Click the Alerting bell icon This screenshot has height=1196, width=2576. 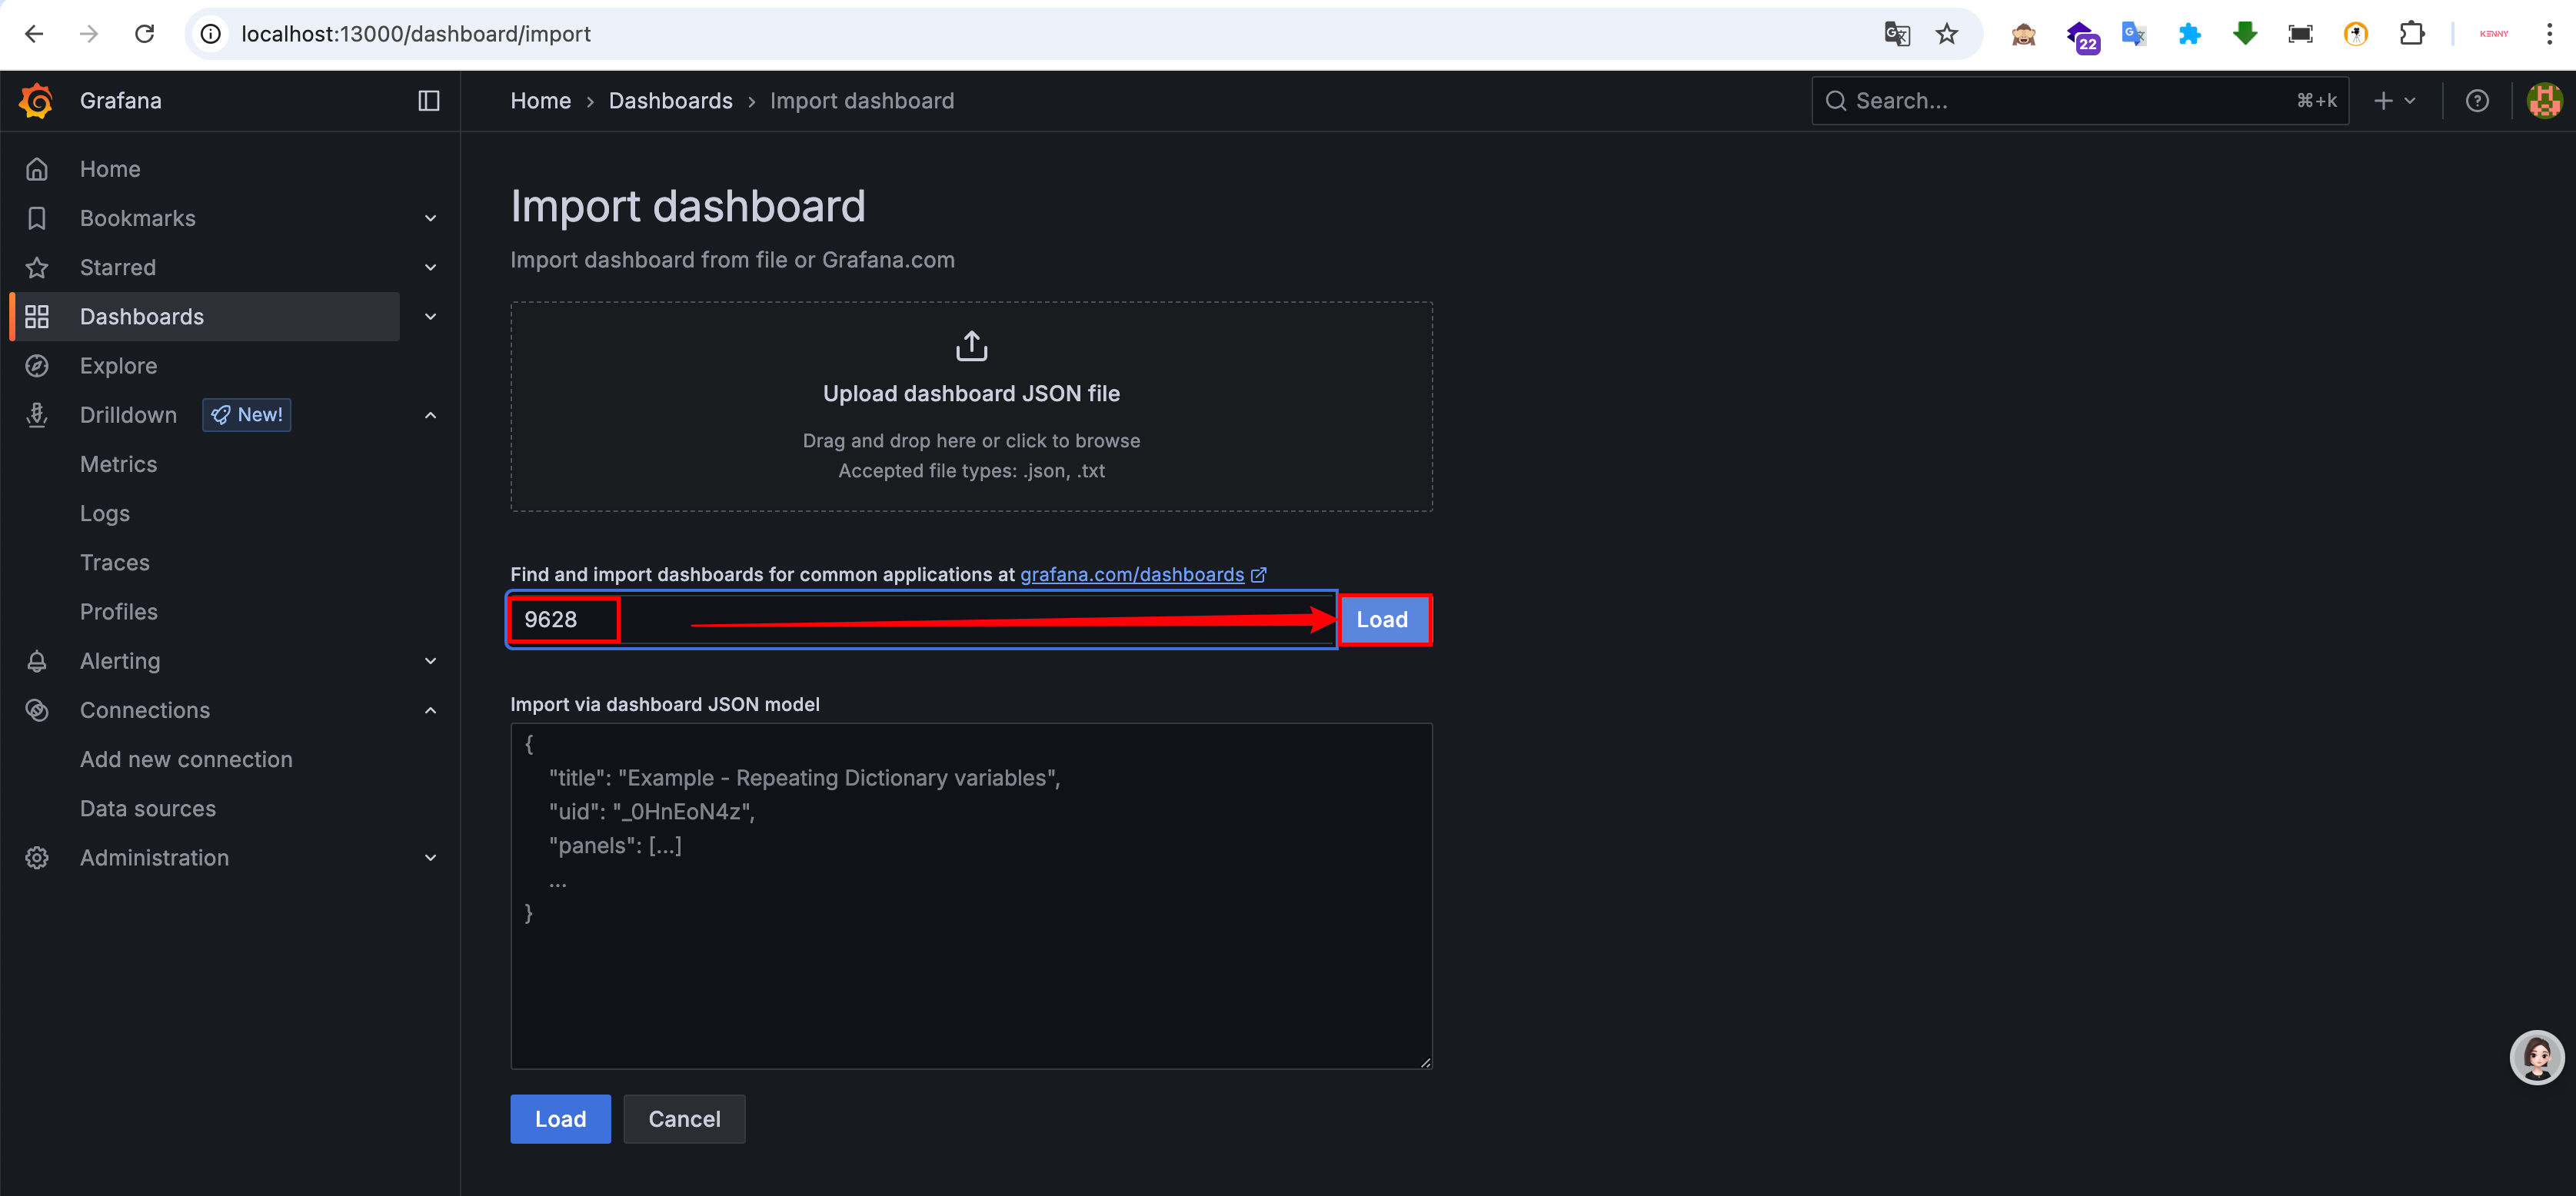(37, 660)
